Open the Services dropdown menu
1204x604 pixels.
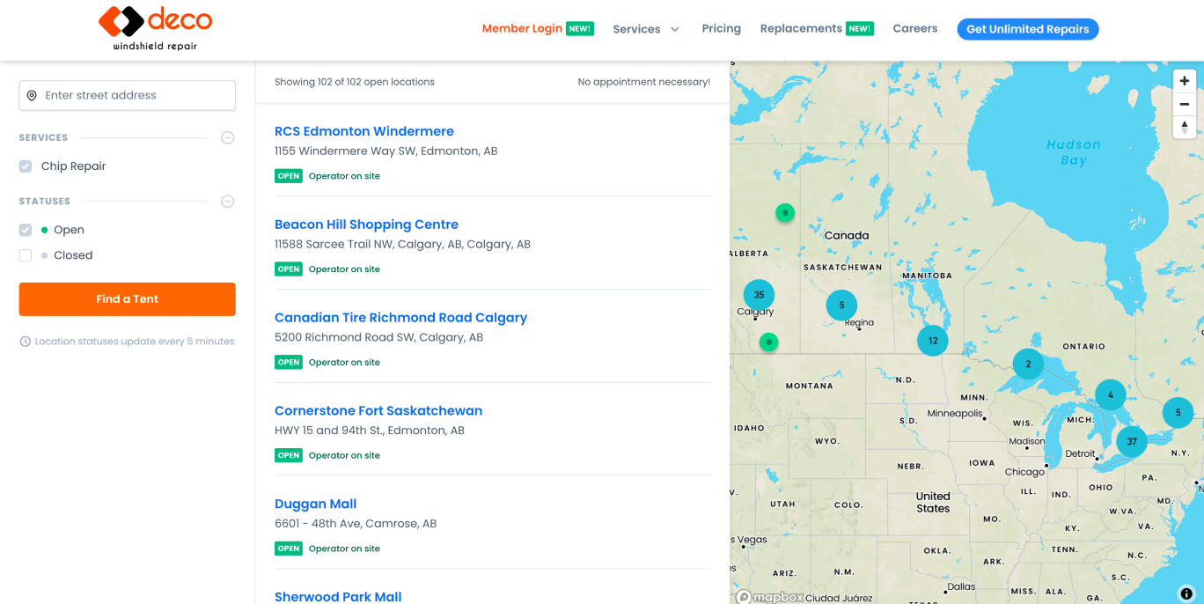[646, 28]
